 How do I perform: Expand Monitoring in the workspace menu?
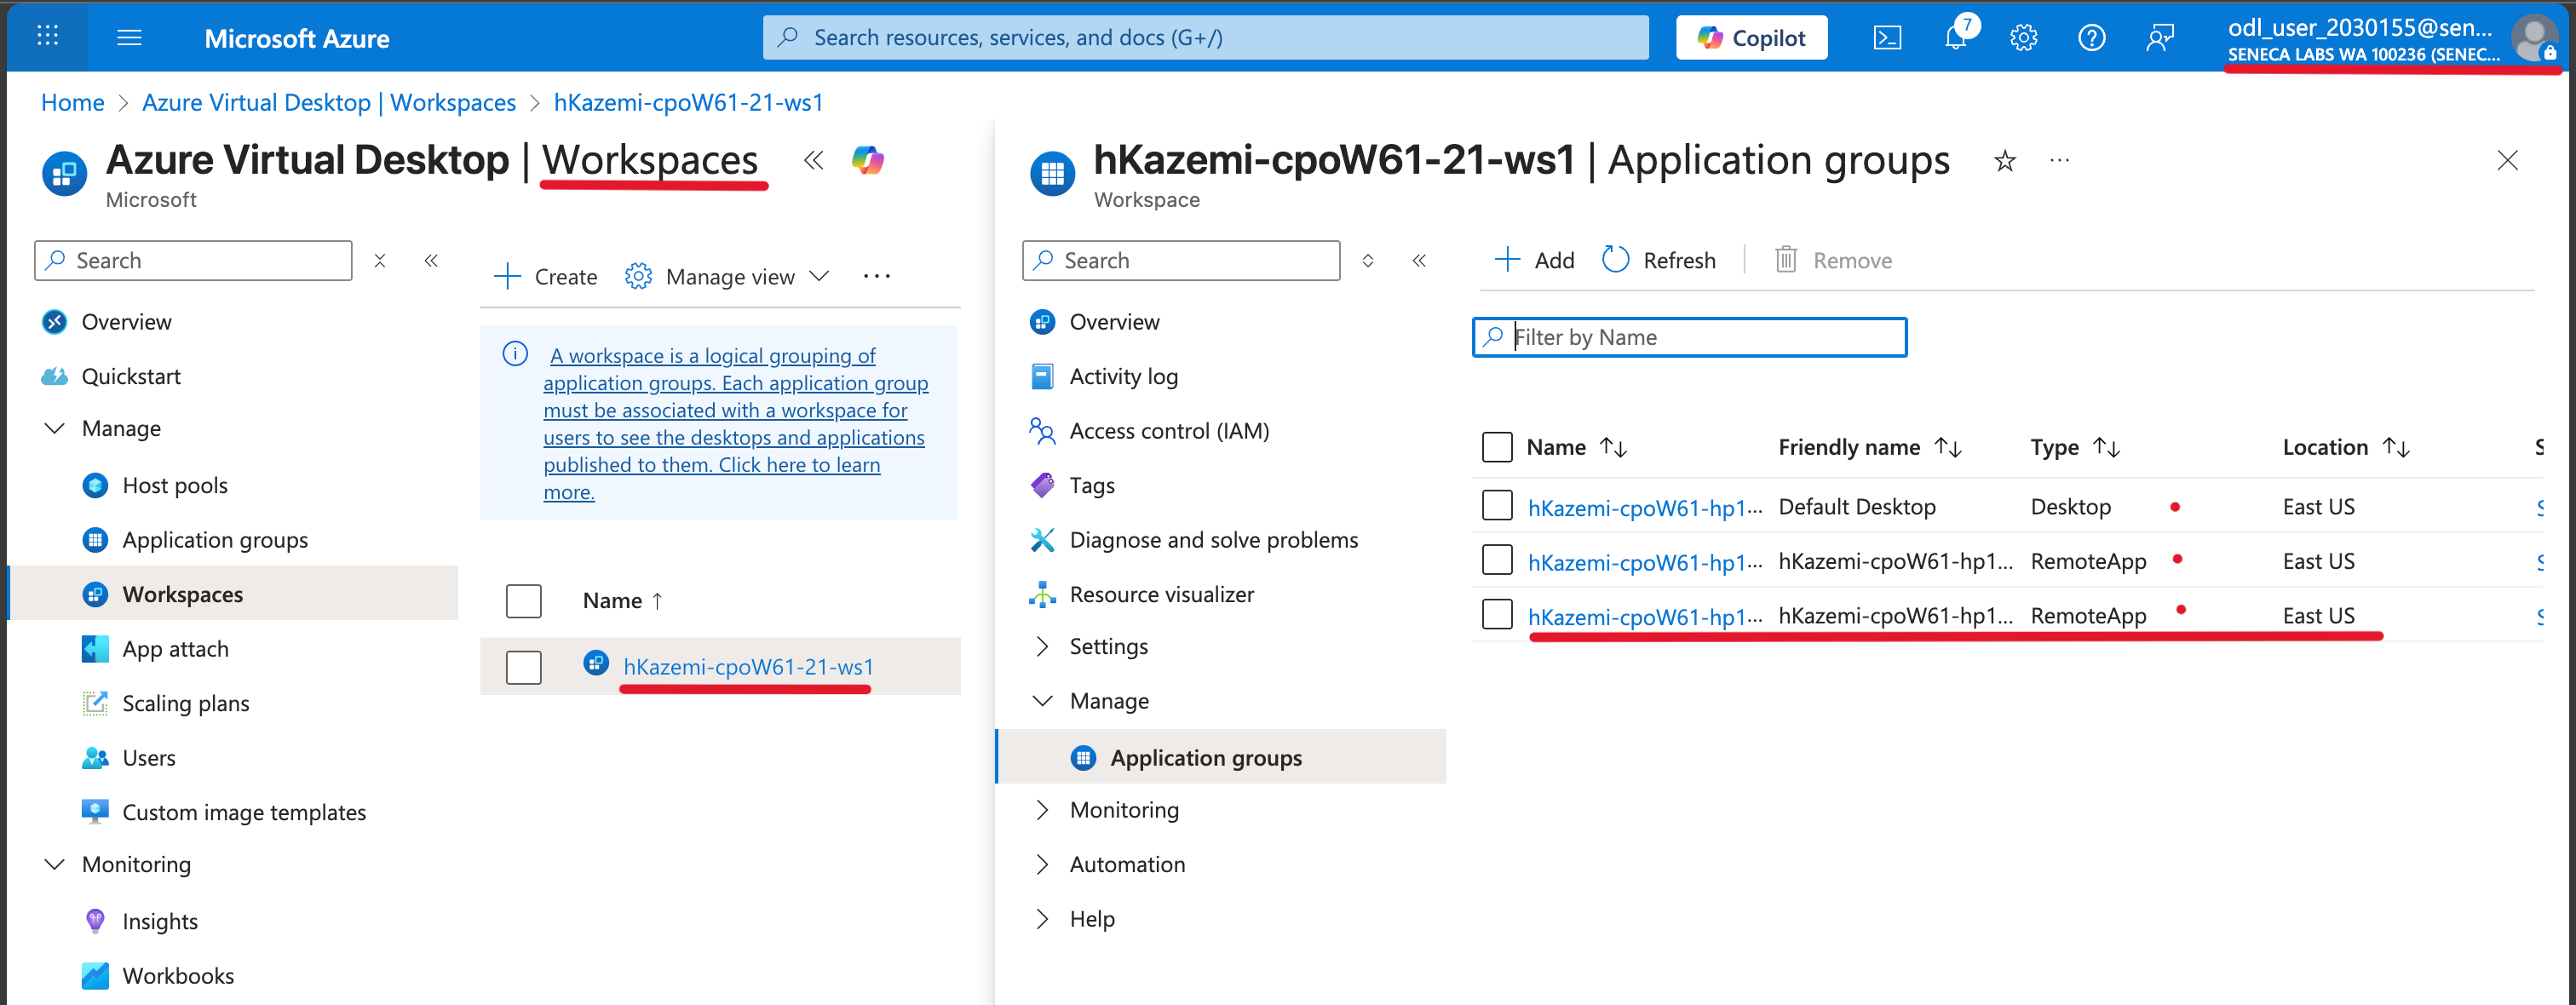click(1042, 809)
